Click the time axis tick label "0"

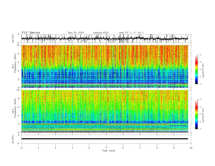point(21,148)
